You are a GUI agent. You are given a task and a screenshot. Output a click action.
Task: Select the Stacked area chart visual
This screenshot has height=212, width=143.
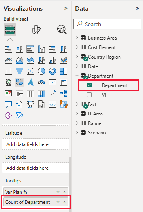pos(30,60)
